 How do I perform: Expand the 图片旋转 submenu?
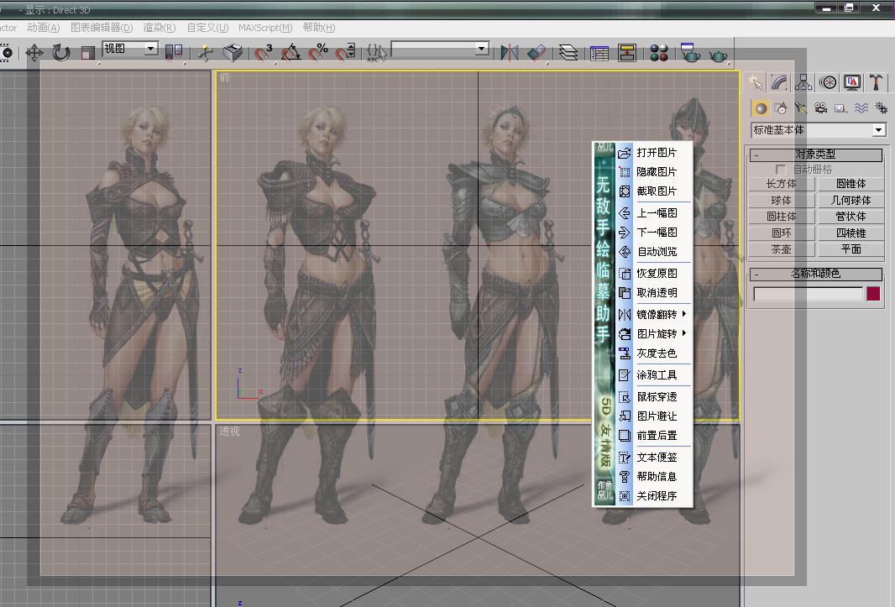[654, 333]
